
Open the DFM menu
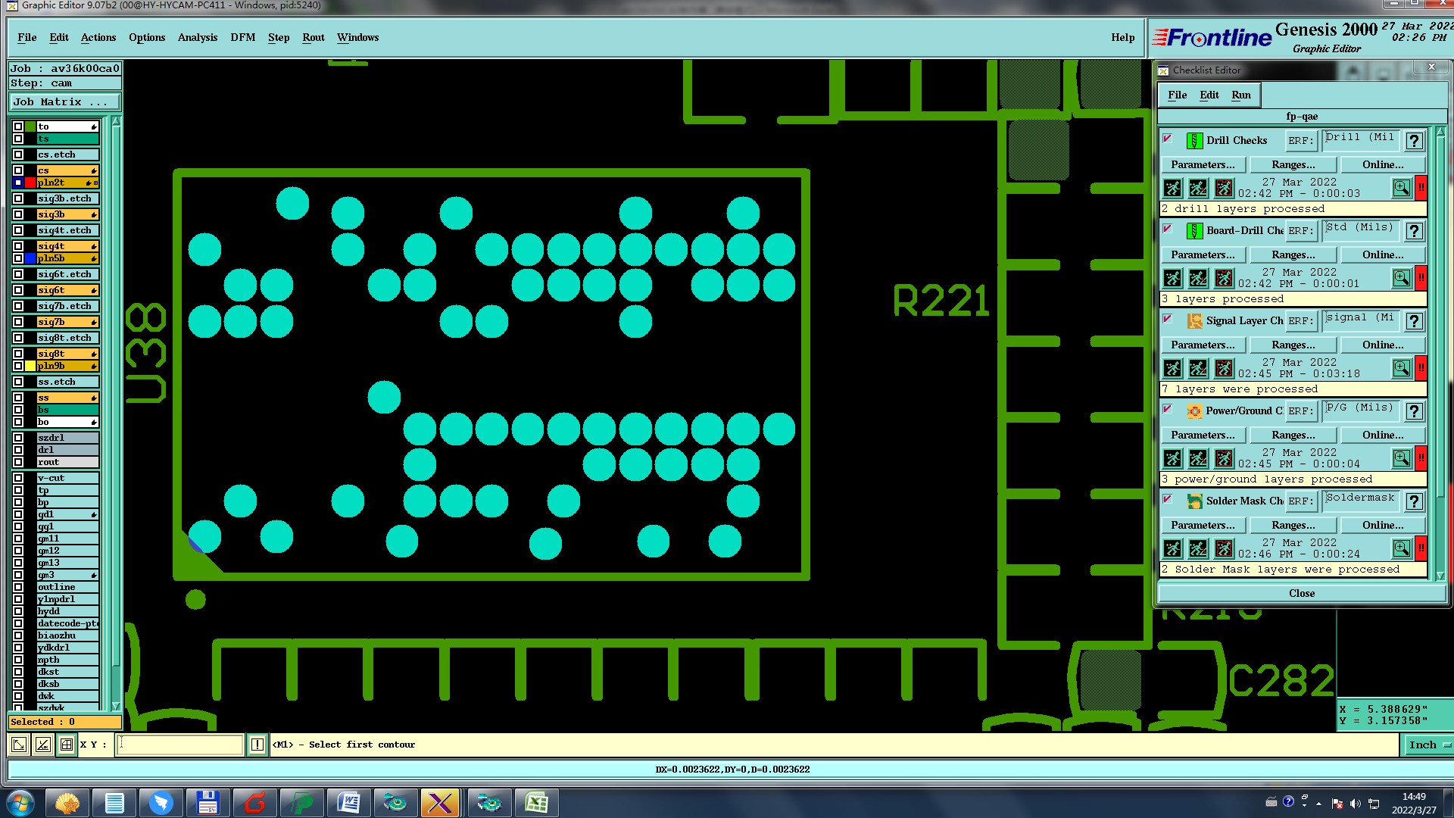242,37
